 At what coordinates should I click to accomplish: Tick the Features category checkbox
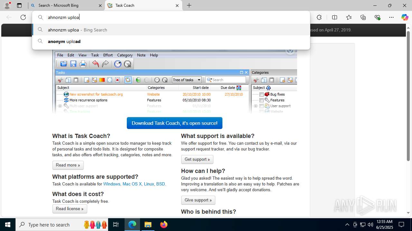(262, 100)
